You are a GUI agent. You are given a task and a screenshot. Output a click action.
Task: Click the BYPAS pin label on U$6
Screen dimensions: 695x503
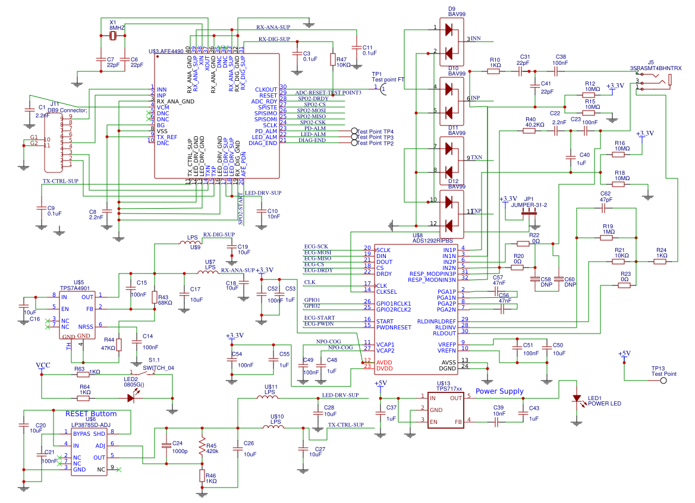point(81,434)
